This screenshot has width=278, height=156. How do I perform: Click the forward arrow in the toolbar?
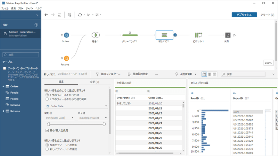click(53, 15)
